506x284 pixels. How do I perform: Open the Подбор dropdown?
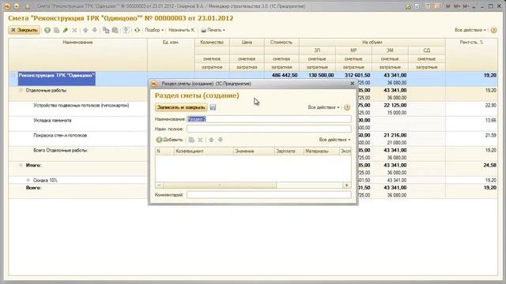click(x=154, y=30)
